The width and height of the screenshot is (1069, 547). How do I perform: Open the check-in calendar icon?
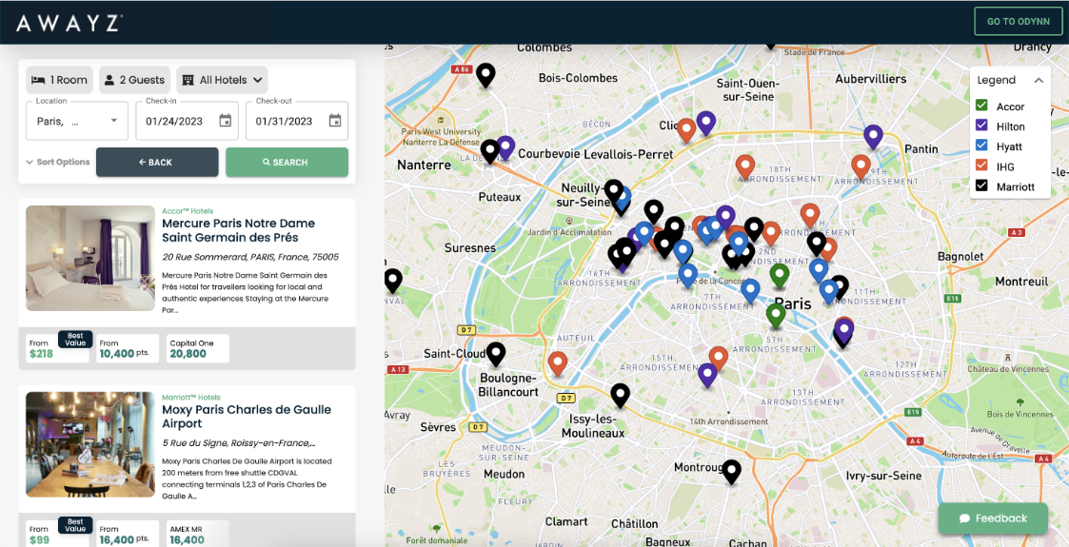pyautogui.click(x=225, y=121)
